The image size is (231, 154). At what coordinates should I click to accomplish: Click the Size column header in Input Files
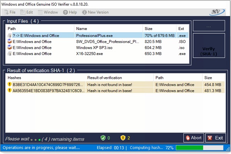click(x=159, y=28)
